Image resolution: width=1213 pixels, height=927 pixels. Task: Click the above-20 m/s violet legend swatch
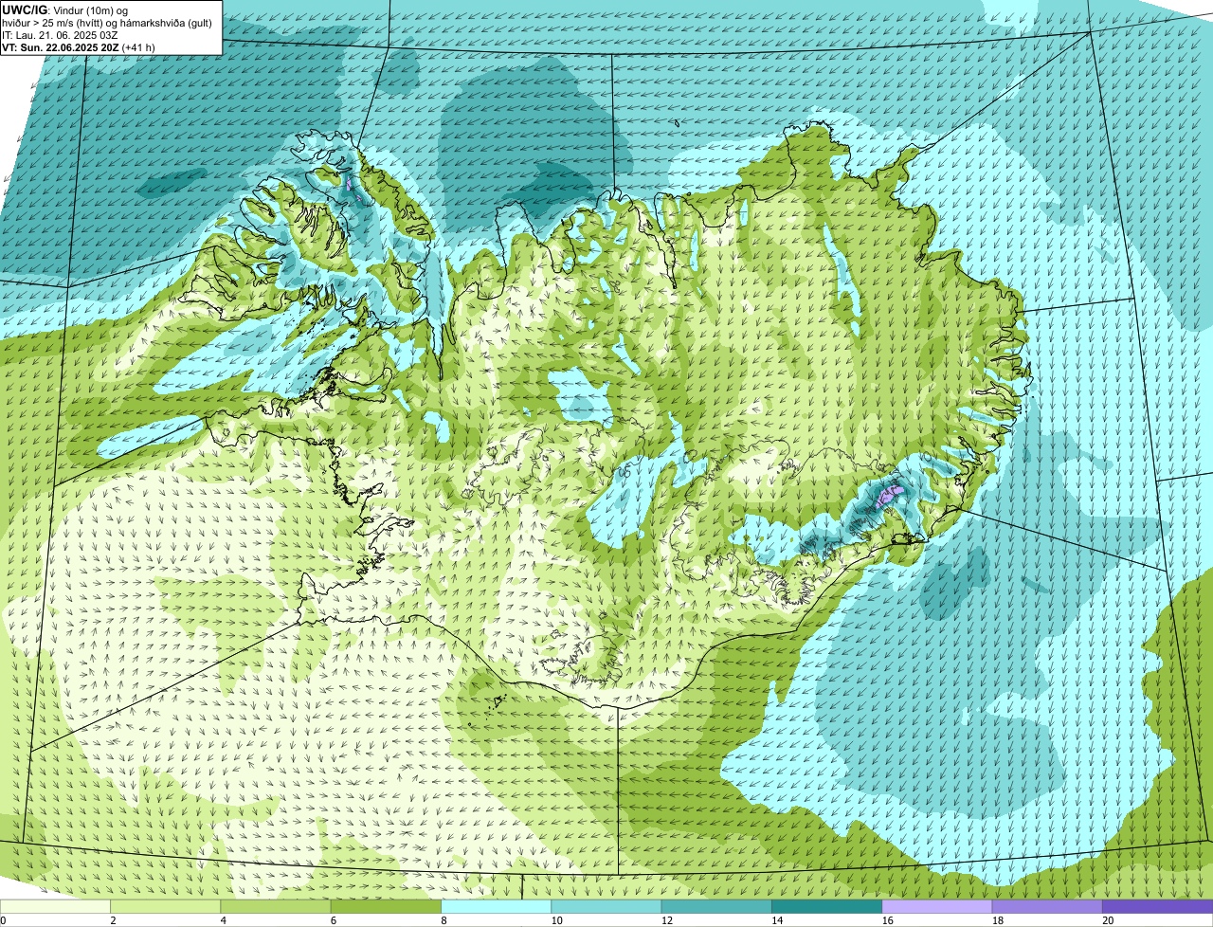pyautogui.click(x=1158, y=906)
